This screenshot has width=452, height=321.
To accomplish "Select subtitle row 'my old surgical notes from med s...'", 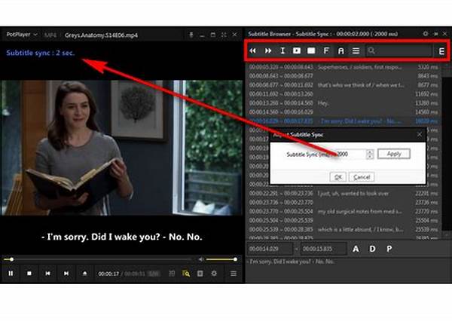I will (343, 212).
